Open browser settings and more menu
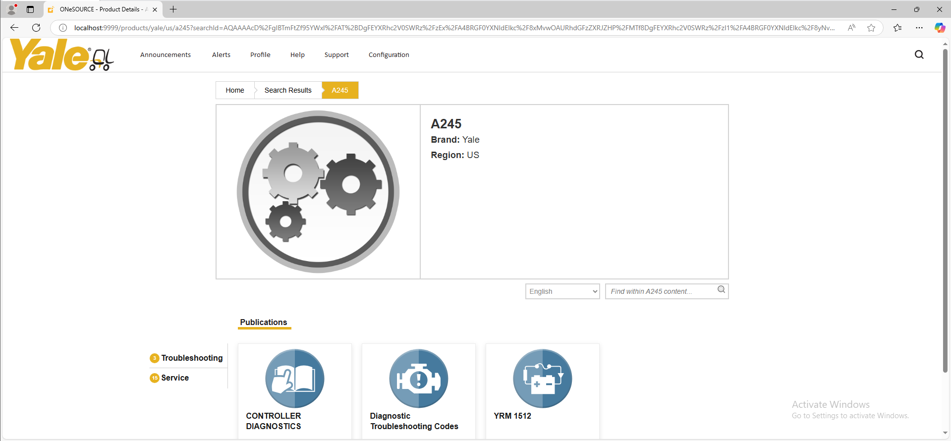951x441 pixels. pyautogui.click(x=919, y=28)
